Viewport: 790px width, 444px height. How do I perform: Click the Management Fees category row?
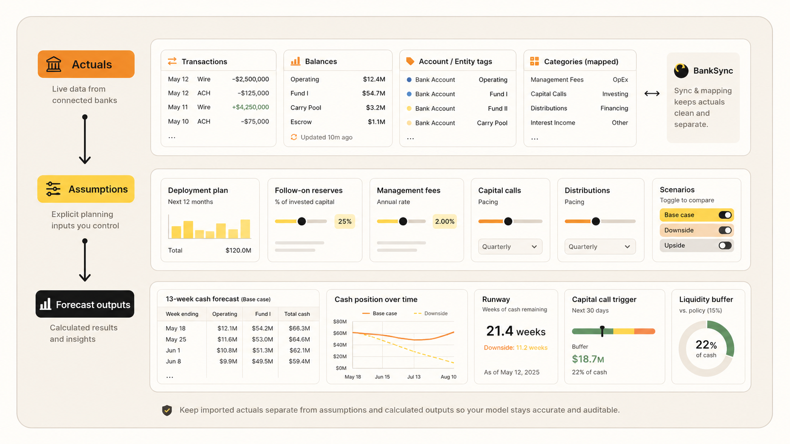click(x=579, y=80)
